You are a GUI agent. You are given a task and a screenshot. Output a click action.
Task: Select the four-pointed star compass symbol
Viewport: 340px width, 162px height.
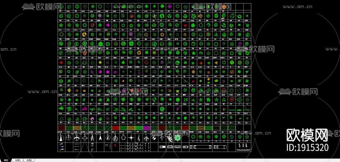[x=131, y=137]
